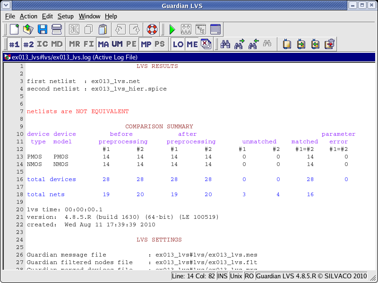Viewport: 378px width, 283px height.
Task: Click the Find Next binoculars icon
Action: coord(240,44)
